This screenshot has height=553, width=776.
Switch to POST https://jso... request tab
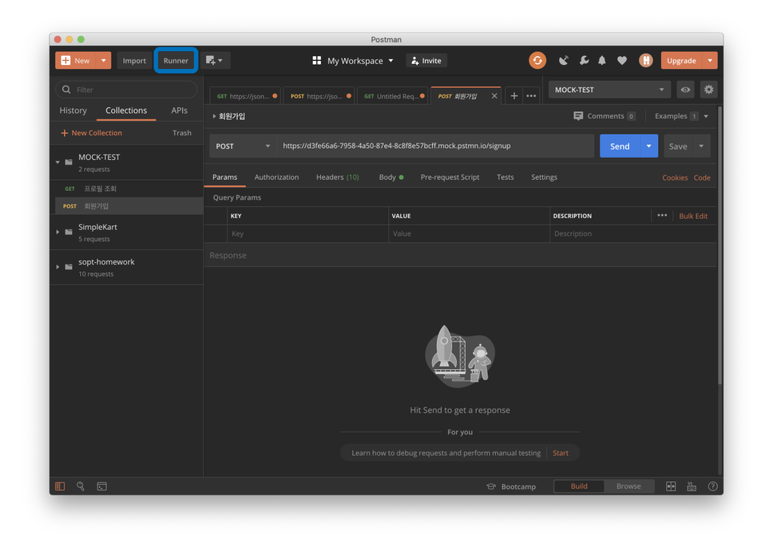click(319, 96)
